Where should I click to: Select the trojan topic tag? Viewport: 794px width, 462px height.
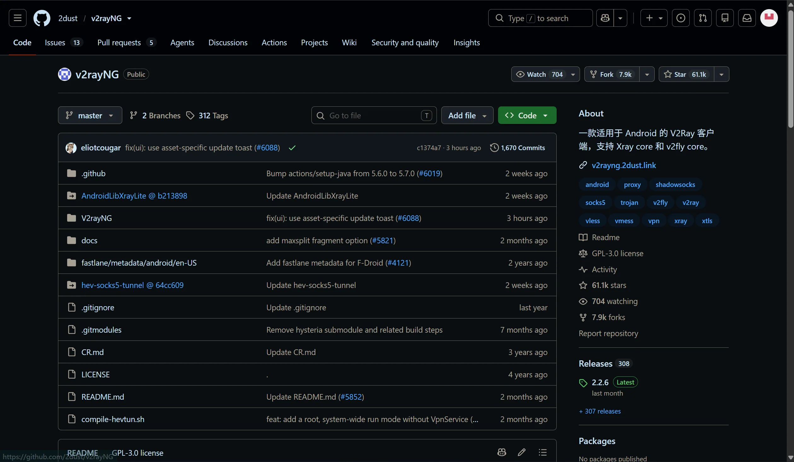629,202
